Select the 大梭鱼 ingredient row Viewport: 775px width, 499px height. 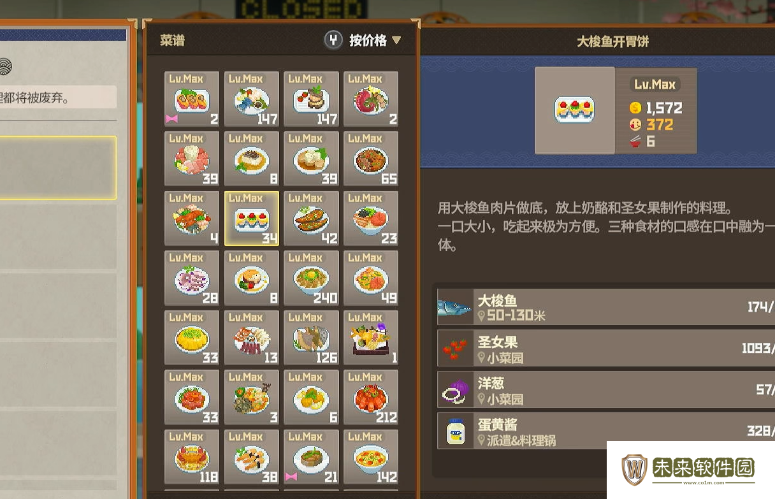click(606, 307)
